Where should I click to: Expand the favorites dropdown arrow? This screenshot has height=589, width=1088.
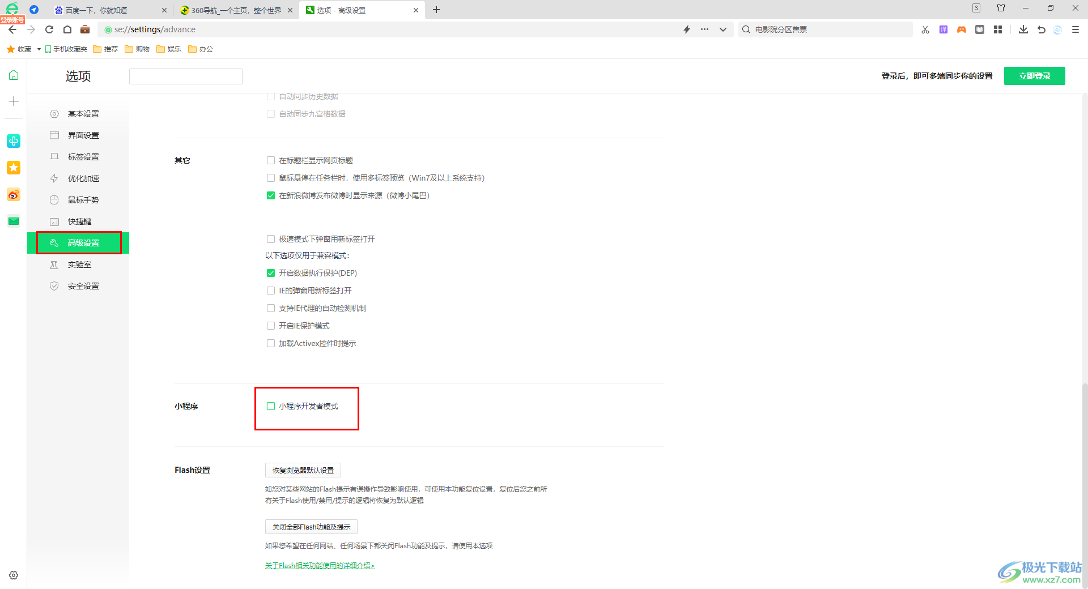pos(39,49)
